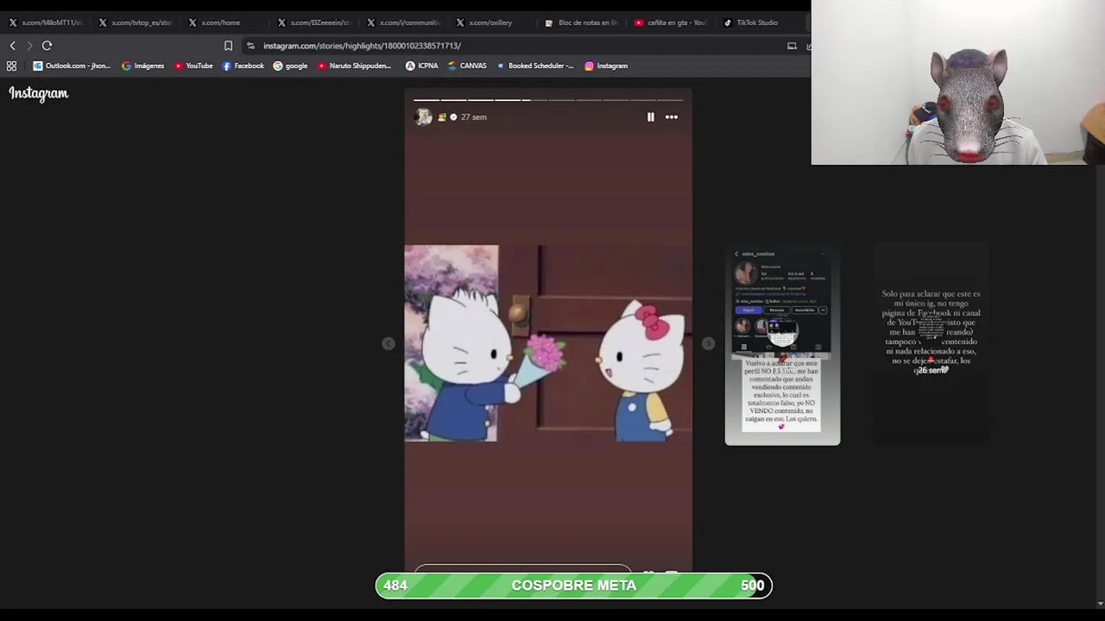Open the story author's profile avatar
The width and height of the screenshot is (1105, 621).
pyautogui.click(x=422, y=117)
